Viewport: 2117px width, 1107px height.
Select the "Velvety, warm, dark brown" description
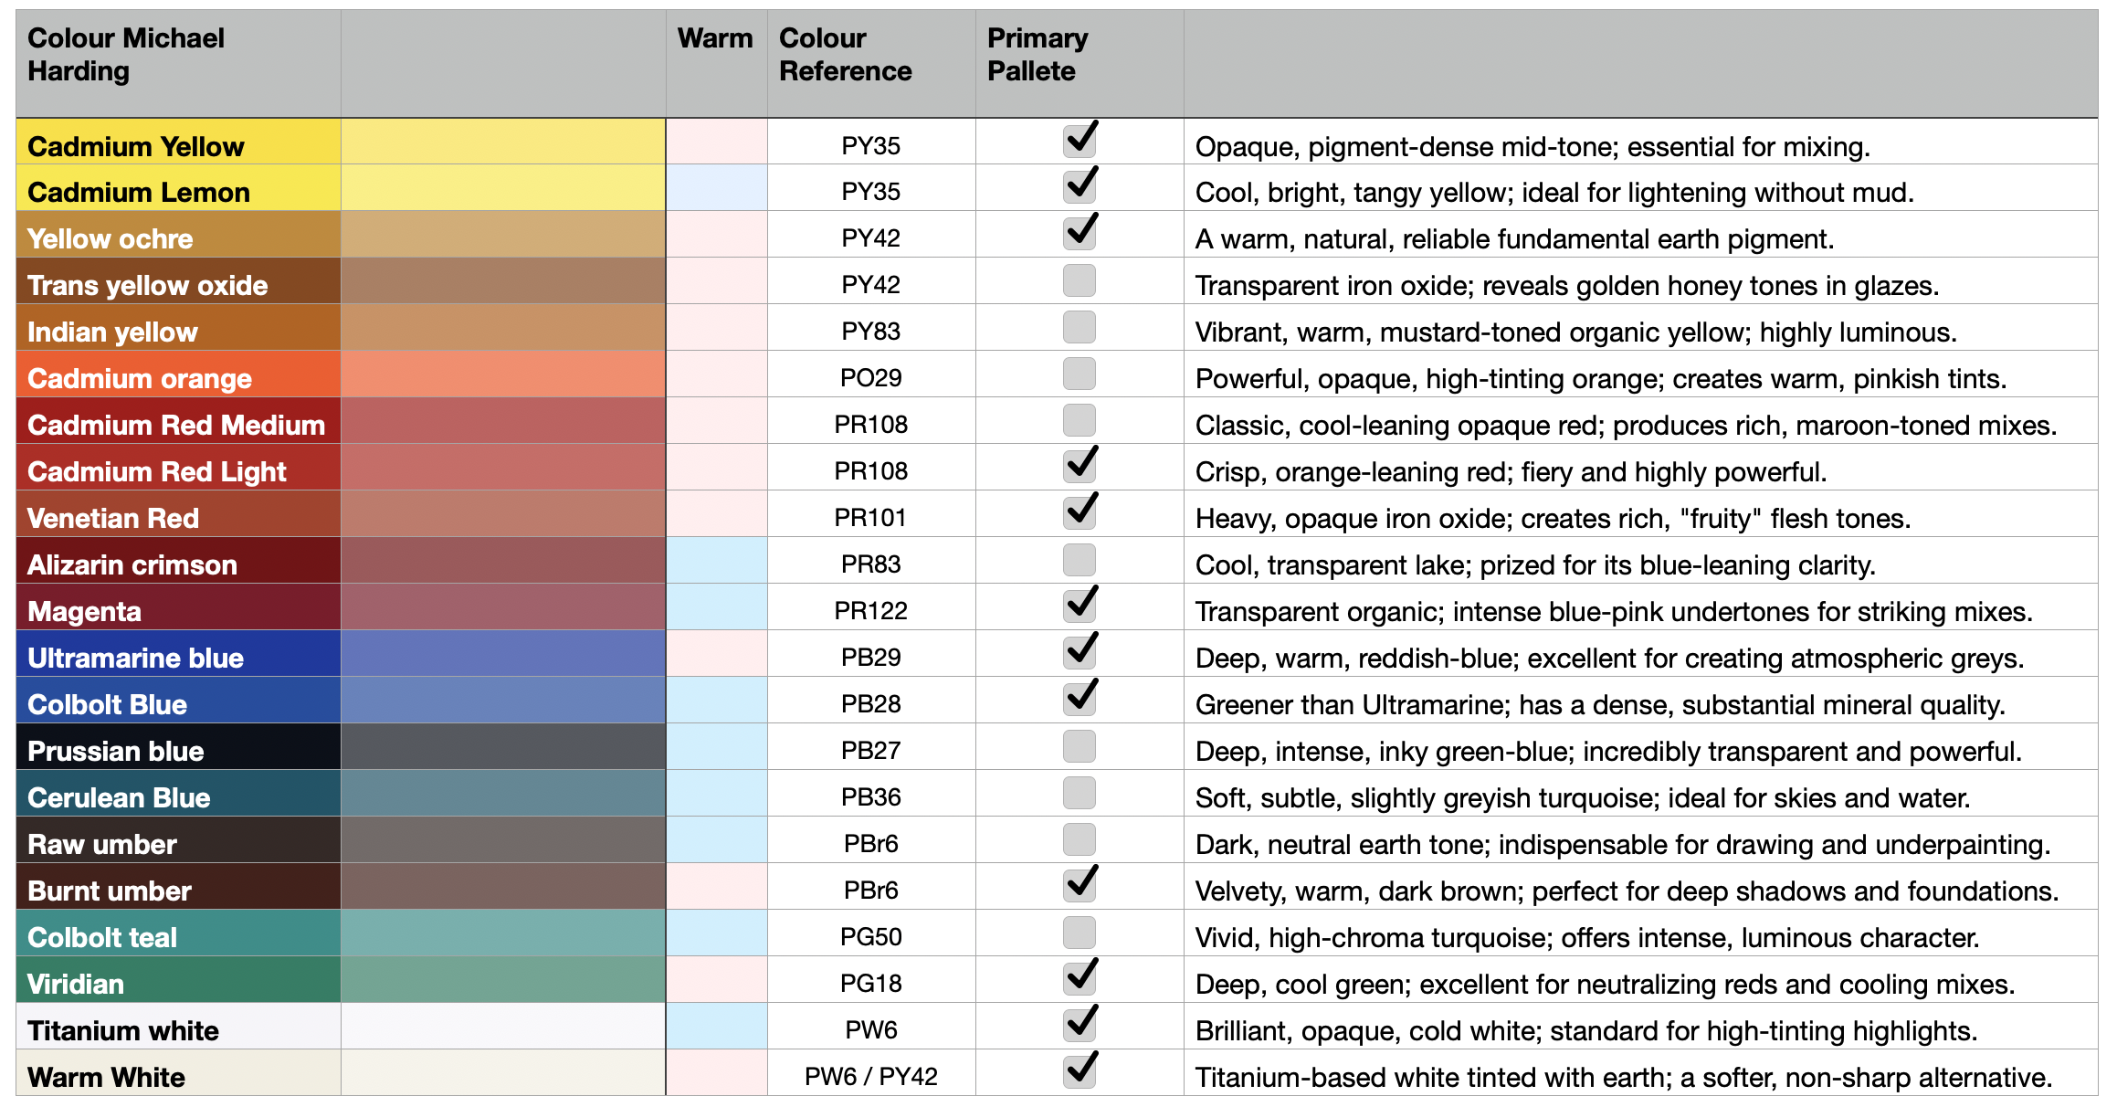(x=1641, y=886)
